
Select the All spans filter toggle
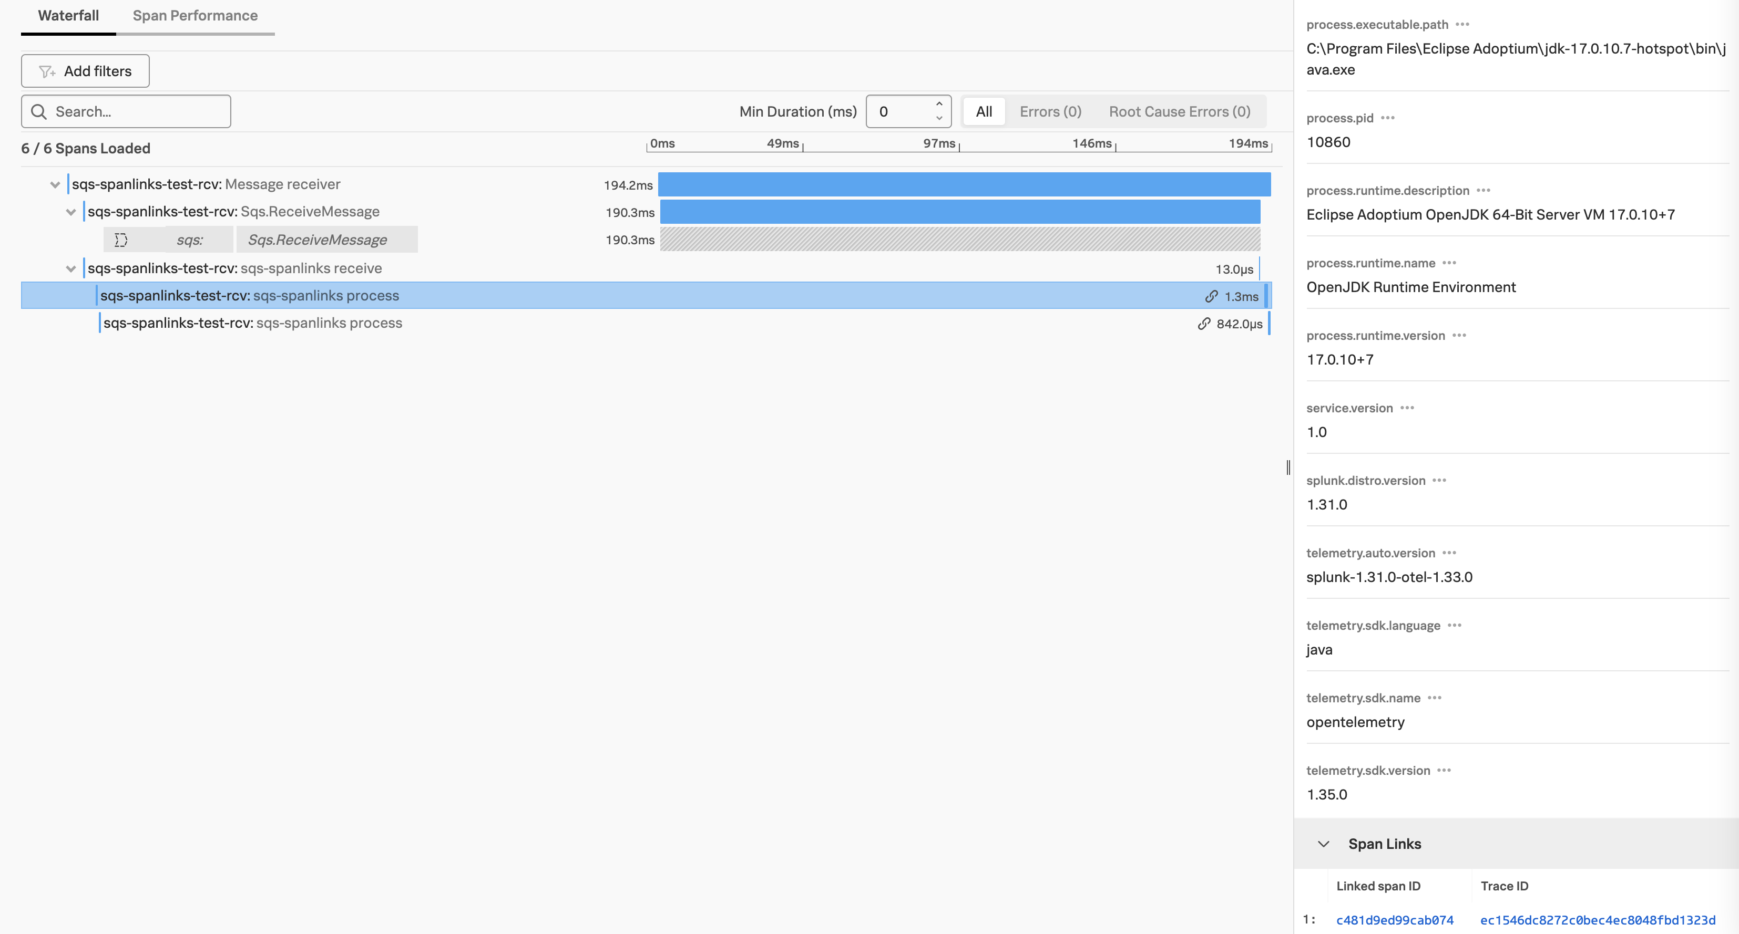coord(983,111)
